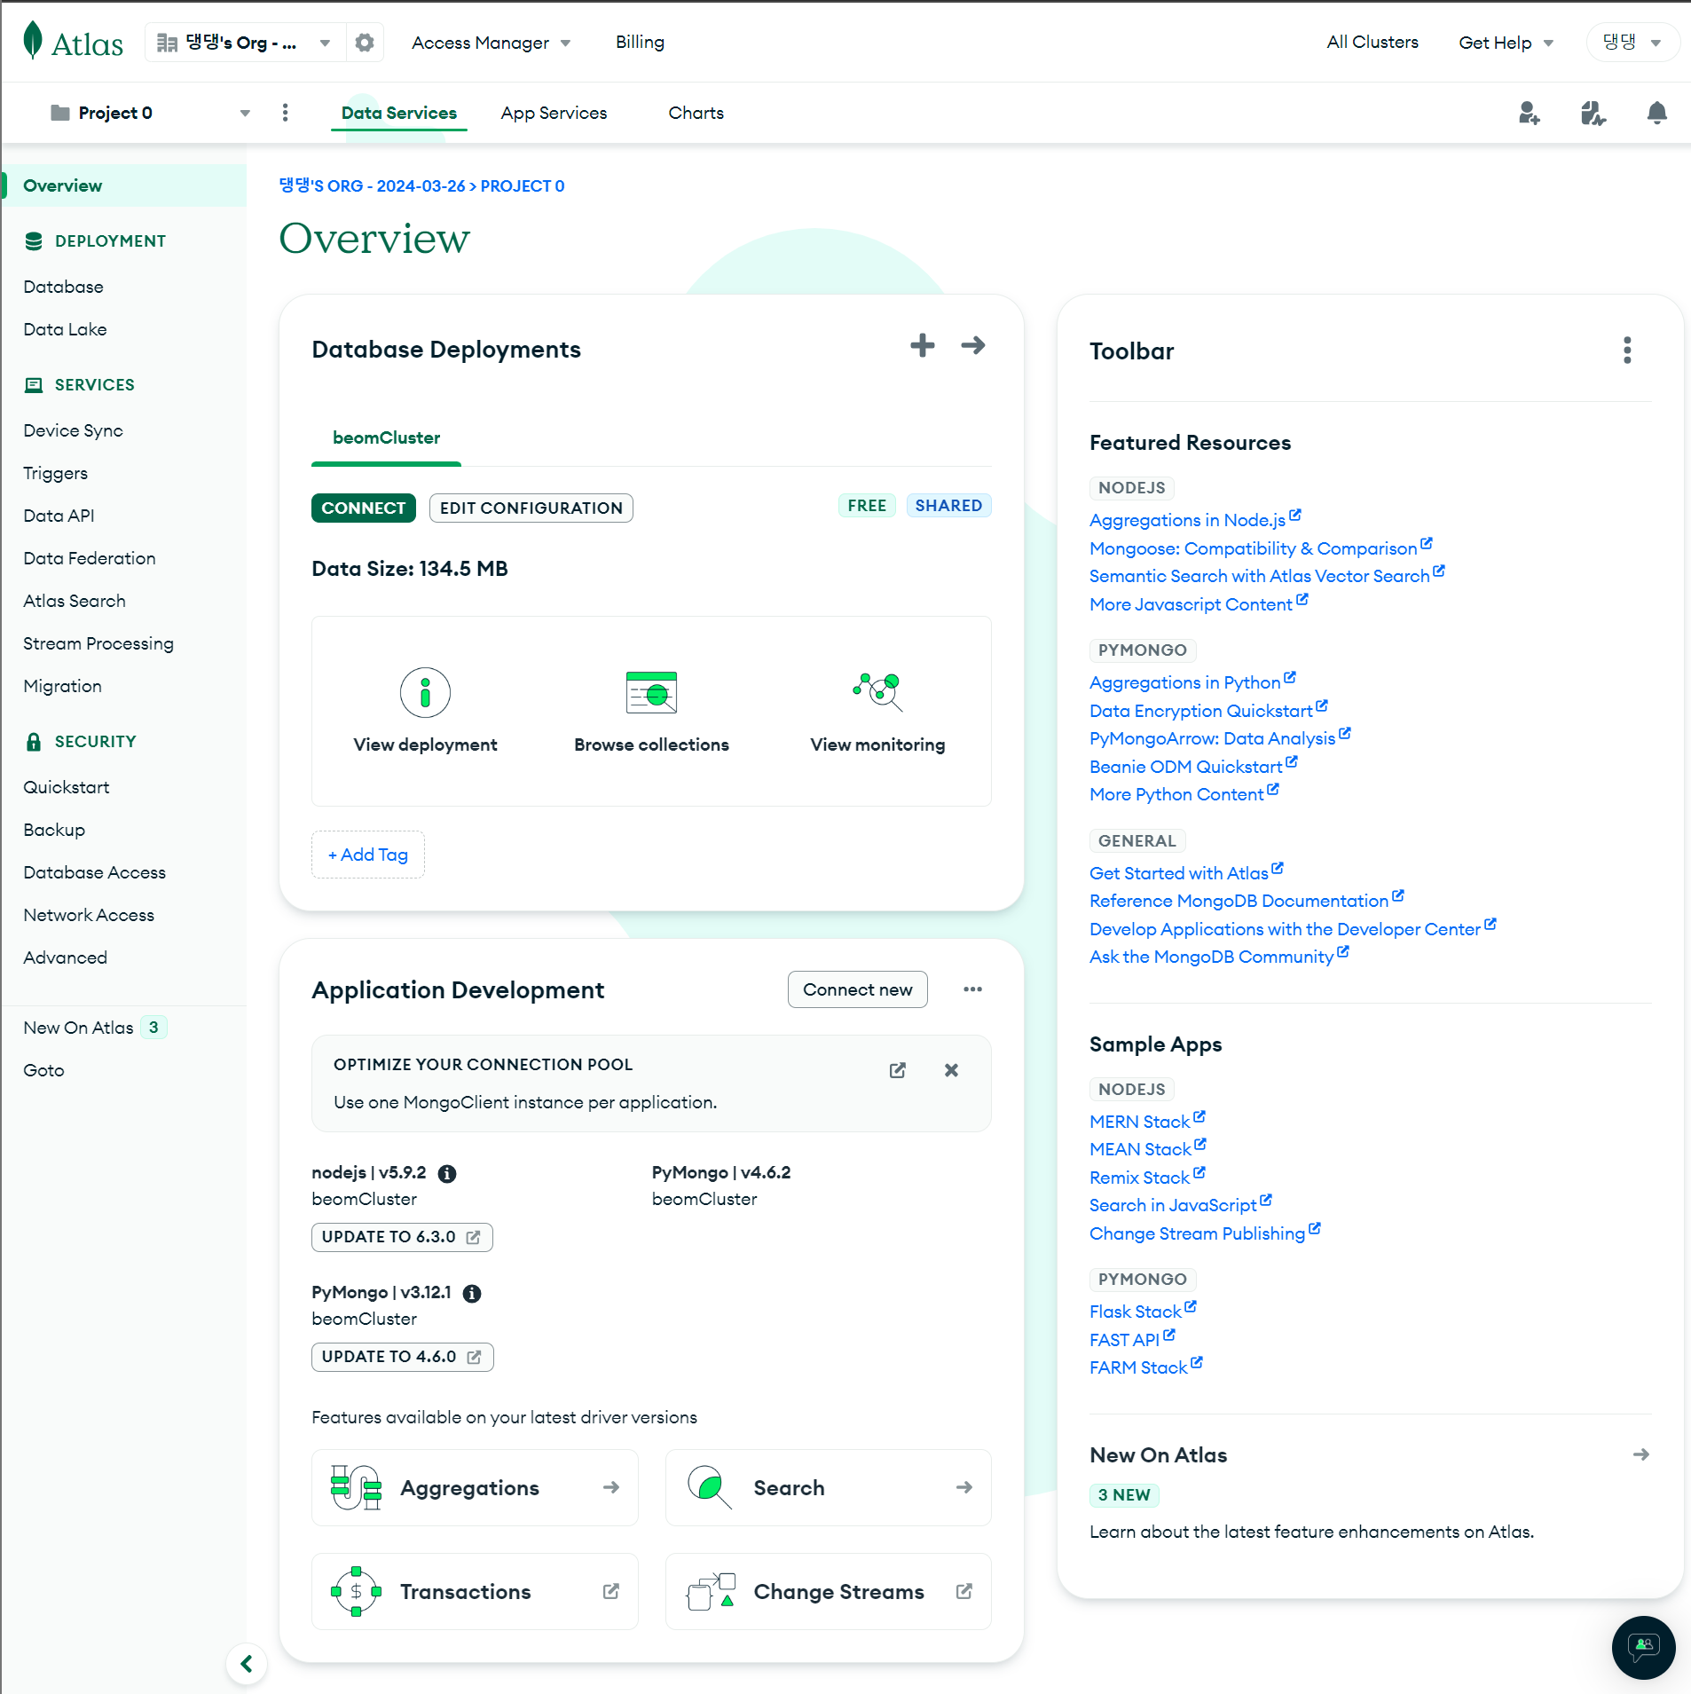
Task: Open the Aggregations feature card
Action: pyautogui.click(x=475, y=1488)
